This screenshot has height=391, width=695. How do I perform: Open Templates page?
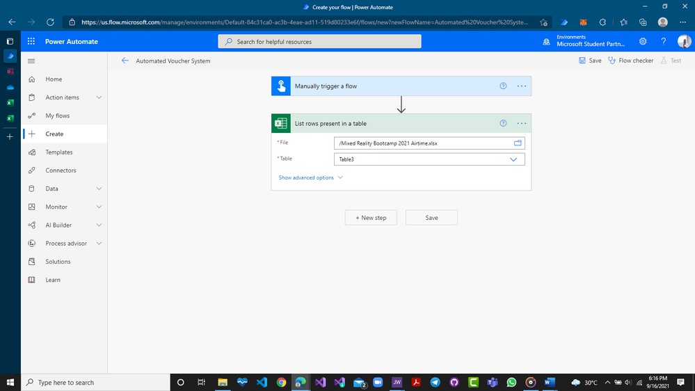64,152
